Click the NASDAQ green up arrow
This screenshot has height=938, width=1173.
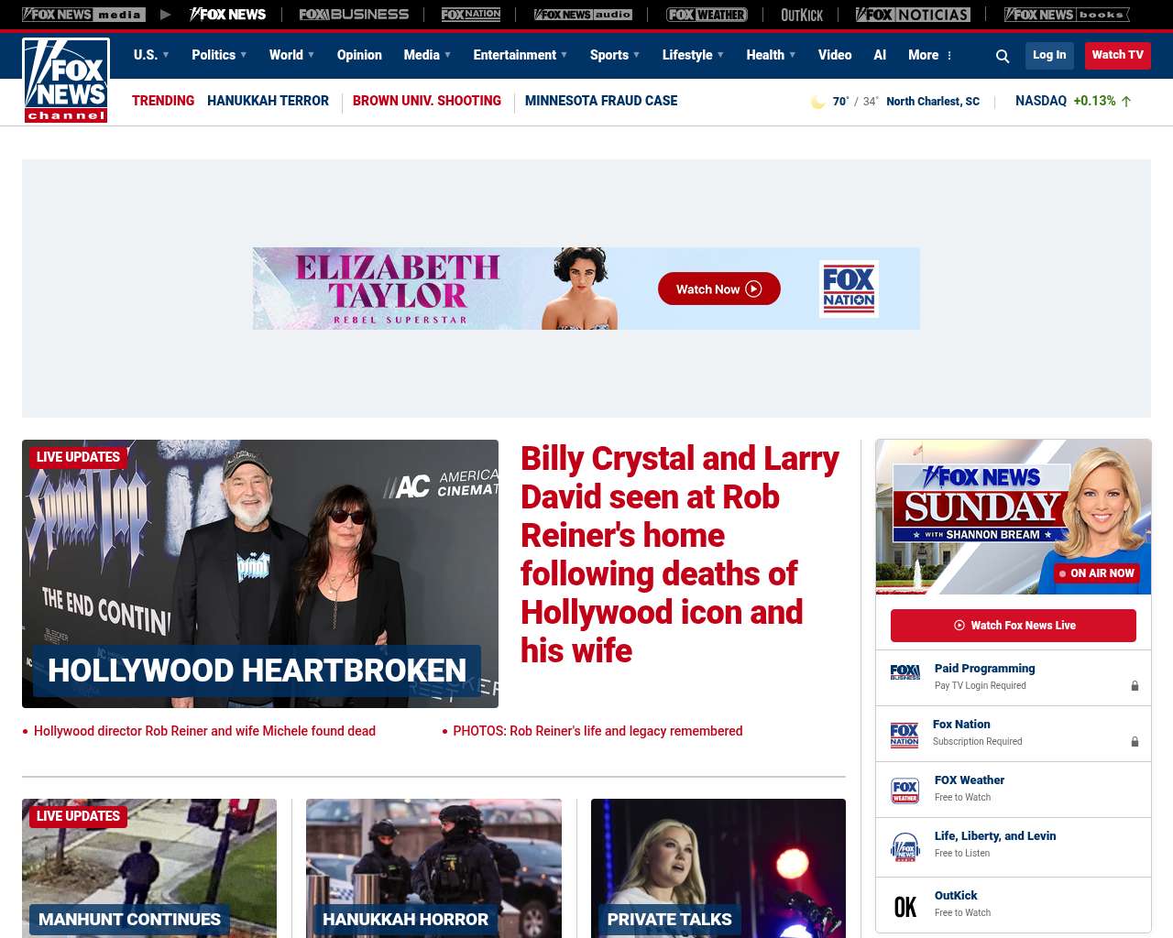1126,102
